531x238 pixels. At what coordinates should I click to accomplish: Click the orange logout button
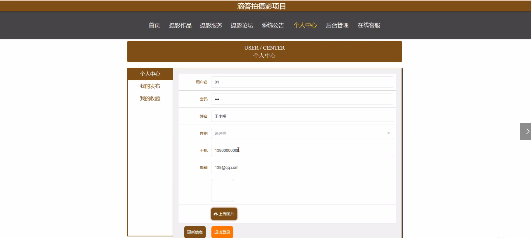coord(222,232)
